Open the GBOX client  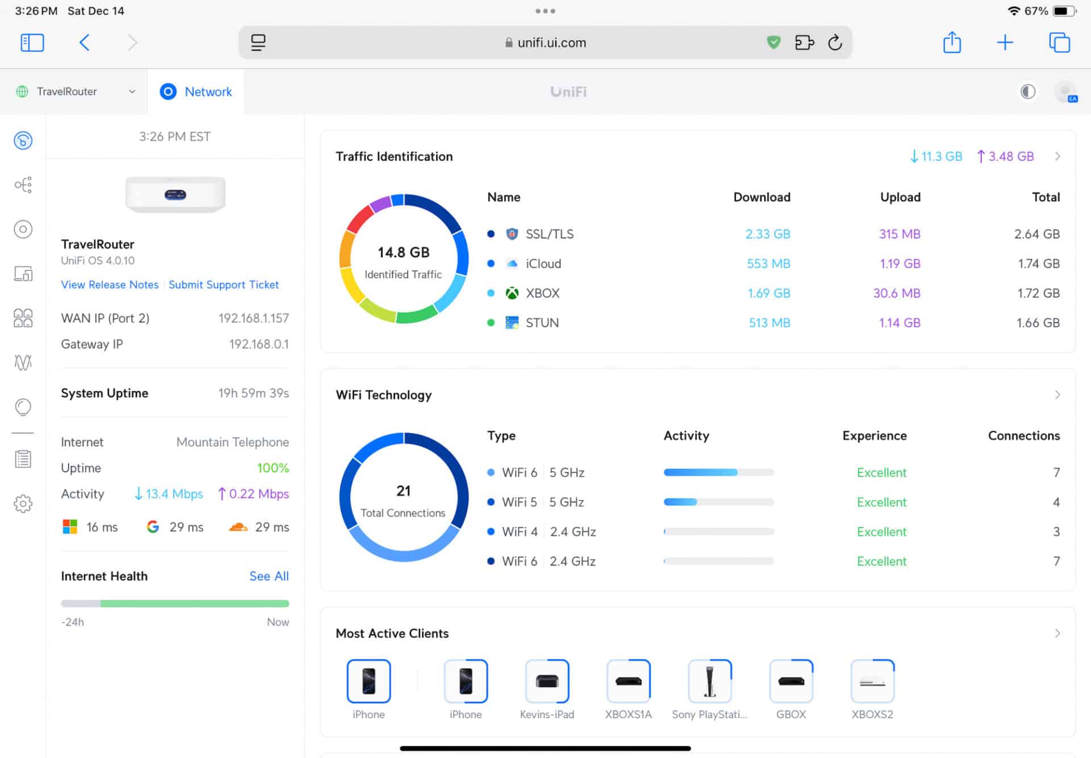click(x=791, y=689)
